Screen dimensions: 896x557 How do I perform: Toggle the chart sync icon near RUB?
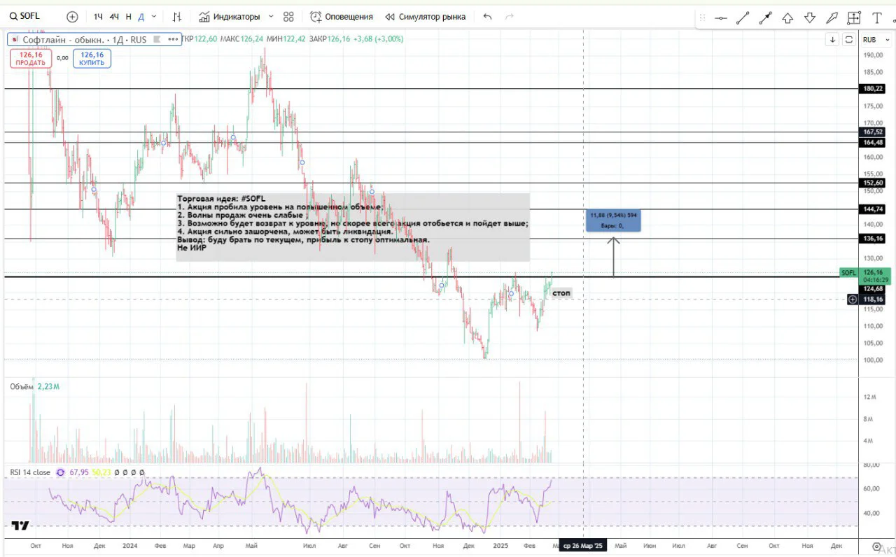coord(849,39)
